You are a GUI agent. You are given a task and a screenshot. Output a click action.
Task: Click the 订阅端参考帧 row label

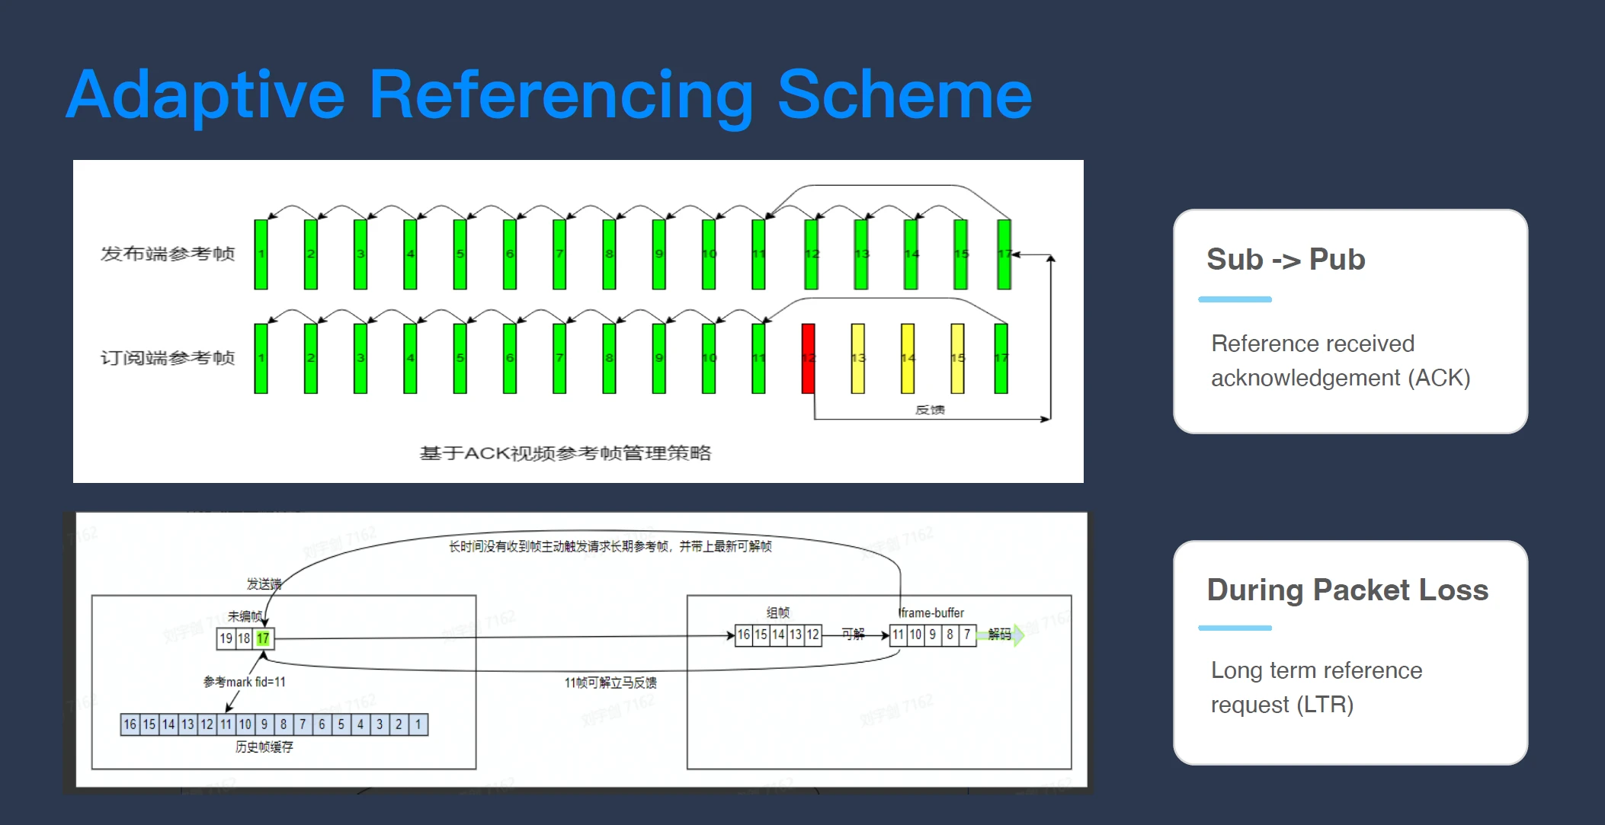pos(168,358)
